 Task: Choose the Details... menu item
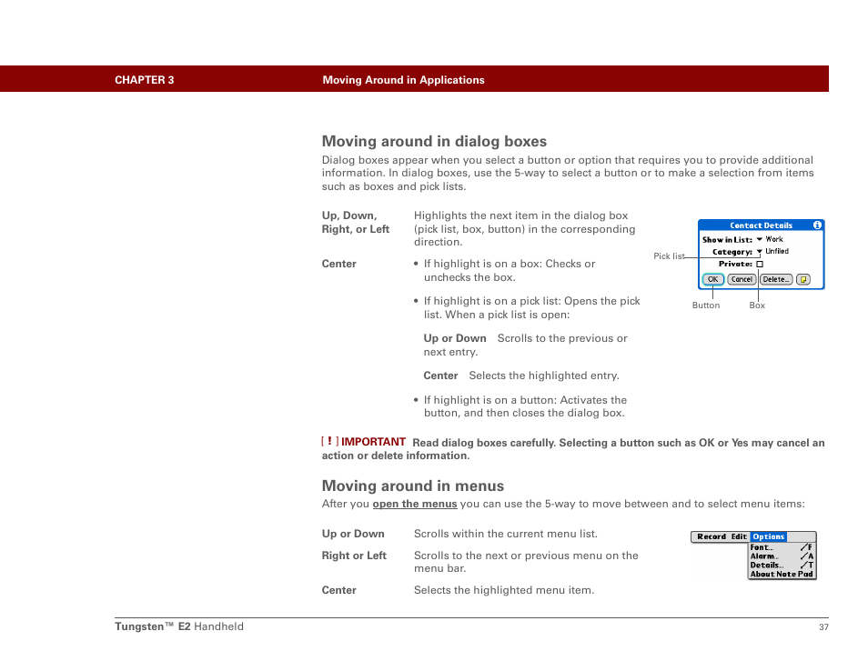click(782, 565)
